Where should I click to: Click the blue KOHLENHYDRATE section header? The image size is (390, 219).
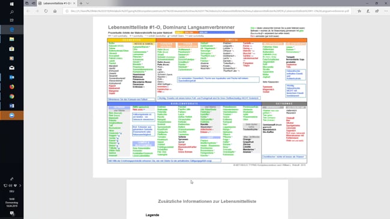click(x=184, y=104)
